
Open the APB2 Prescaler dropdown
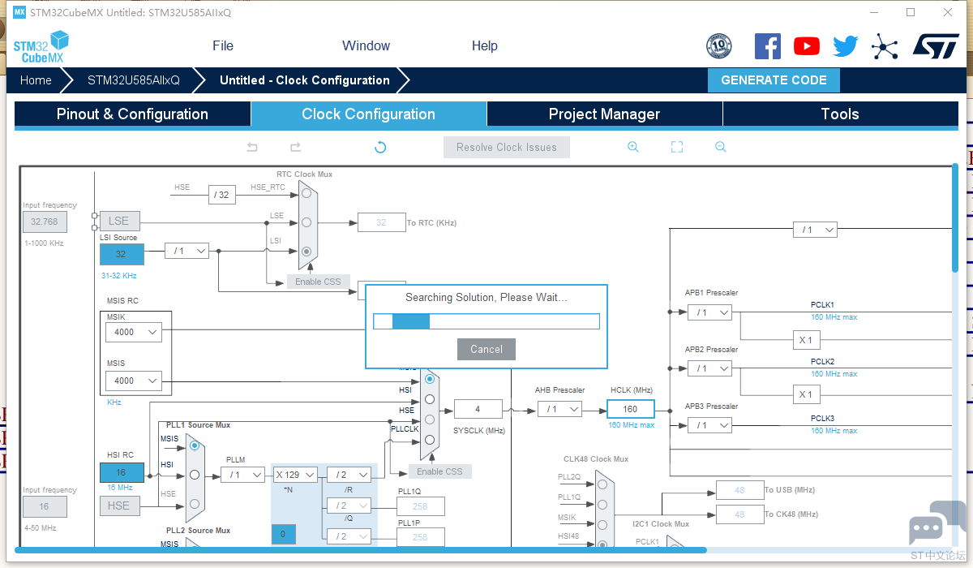(x=709, y=368)
